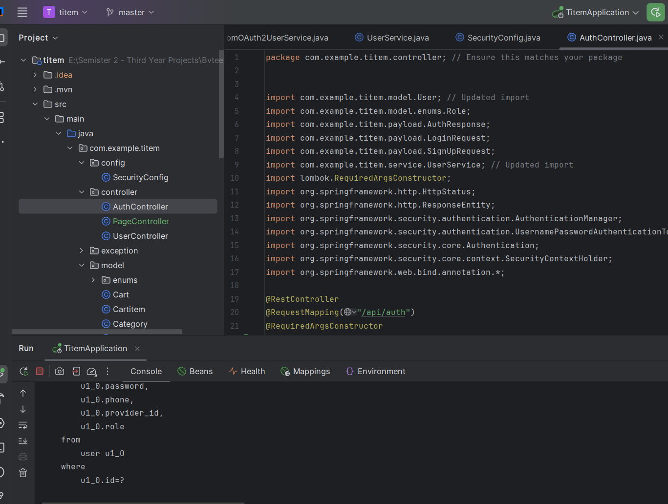Select SecurityConfig class in project tree

(135, 177)
